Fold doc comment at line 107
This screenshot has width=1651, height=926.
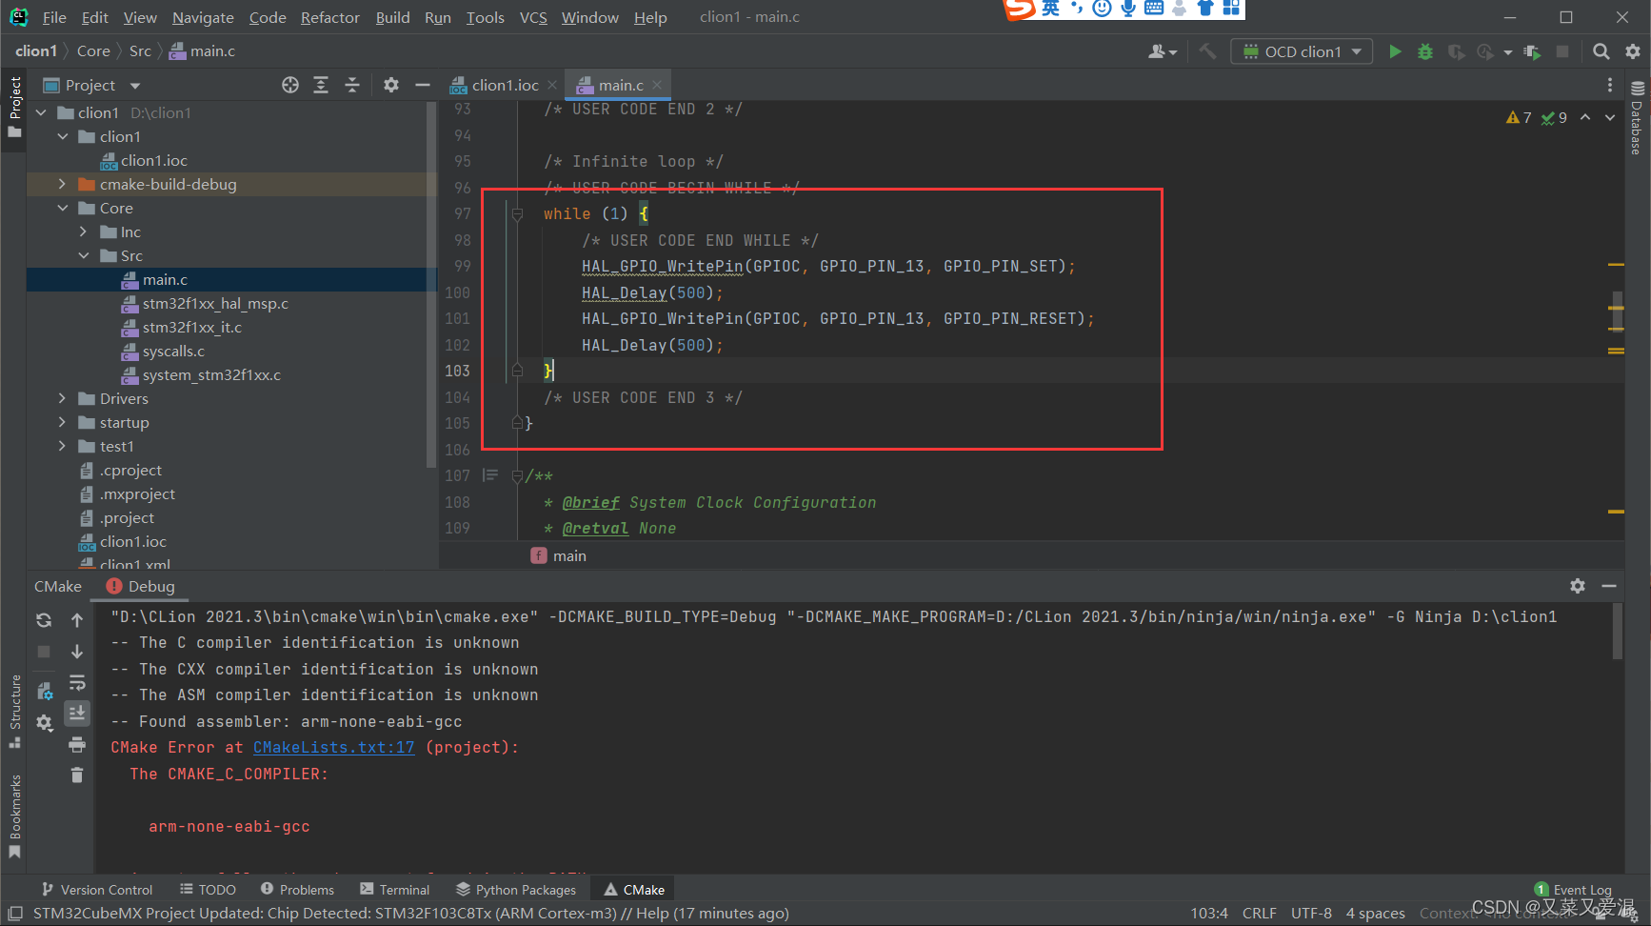point(517,475)
